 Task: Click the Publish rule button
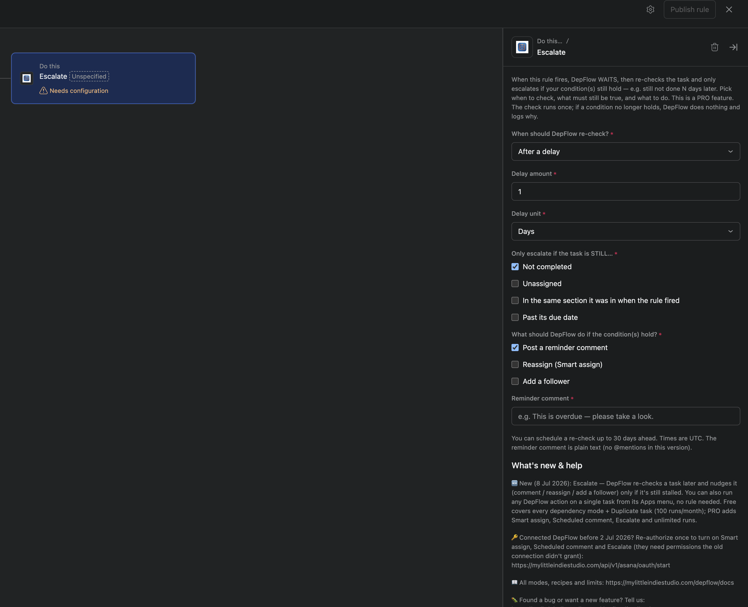(x=689, y=9)
